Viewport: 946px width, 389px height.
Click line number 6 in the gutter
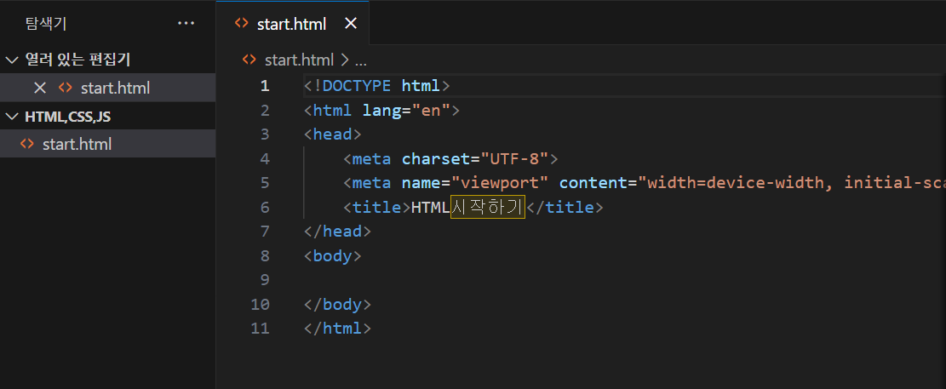click(x=265, y=208)
